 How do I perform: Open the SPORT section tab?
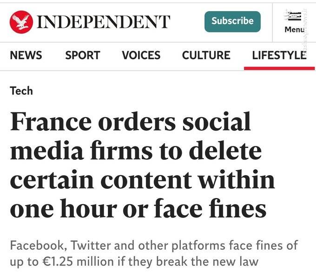pyautogui.click(x=82, y=55)
